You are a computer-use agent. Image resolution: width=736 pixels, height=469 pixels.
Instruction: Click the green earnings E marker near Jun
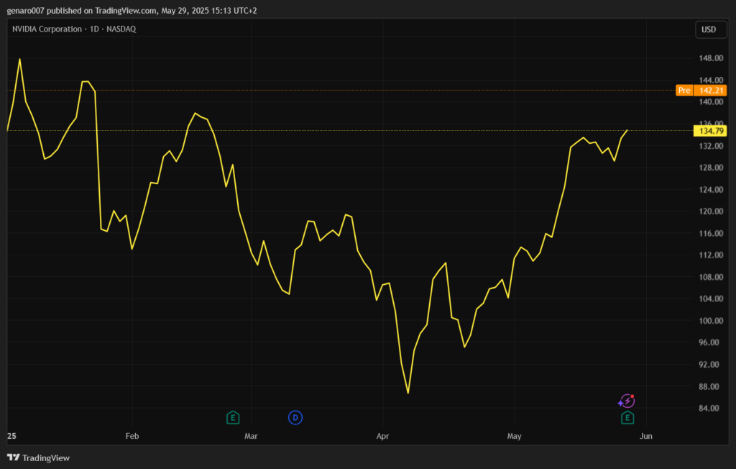point(627,417)
